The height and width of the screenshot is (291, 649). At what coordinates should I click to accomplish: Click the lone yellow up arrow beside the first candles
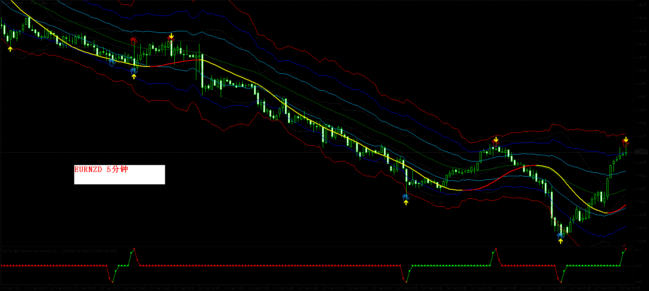click(x=10, y=48)
